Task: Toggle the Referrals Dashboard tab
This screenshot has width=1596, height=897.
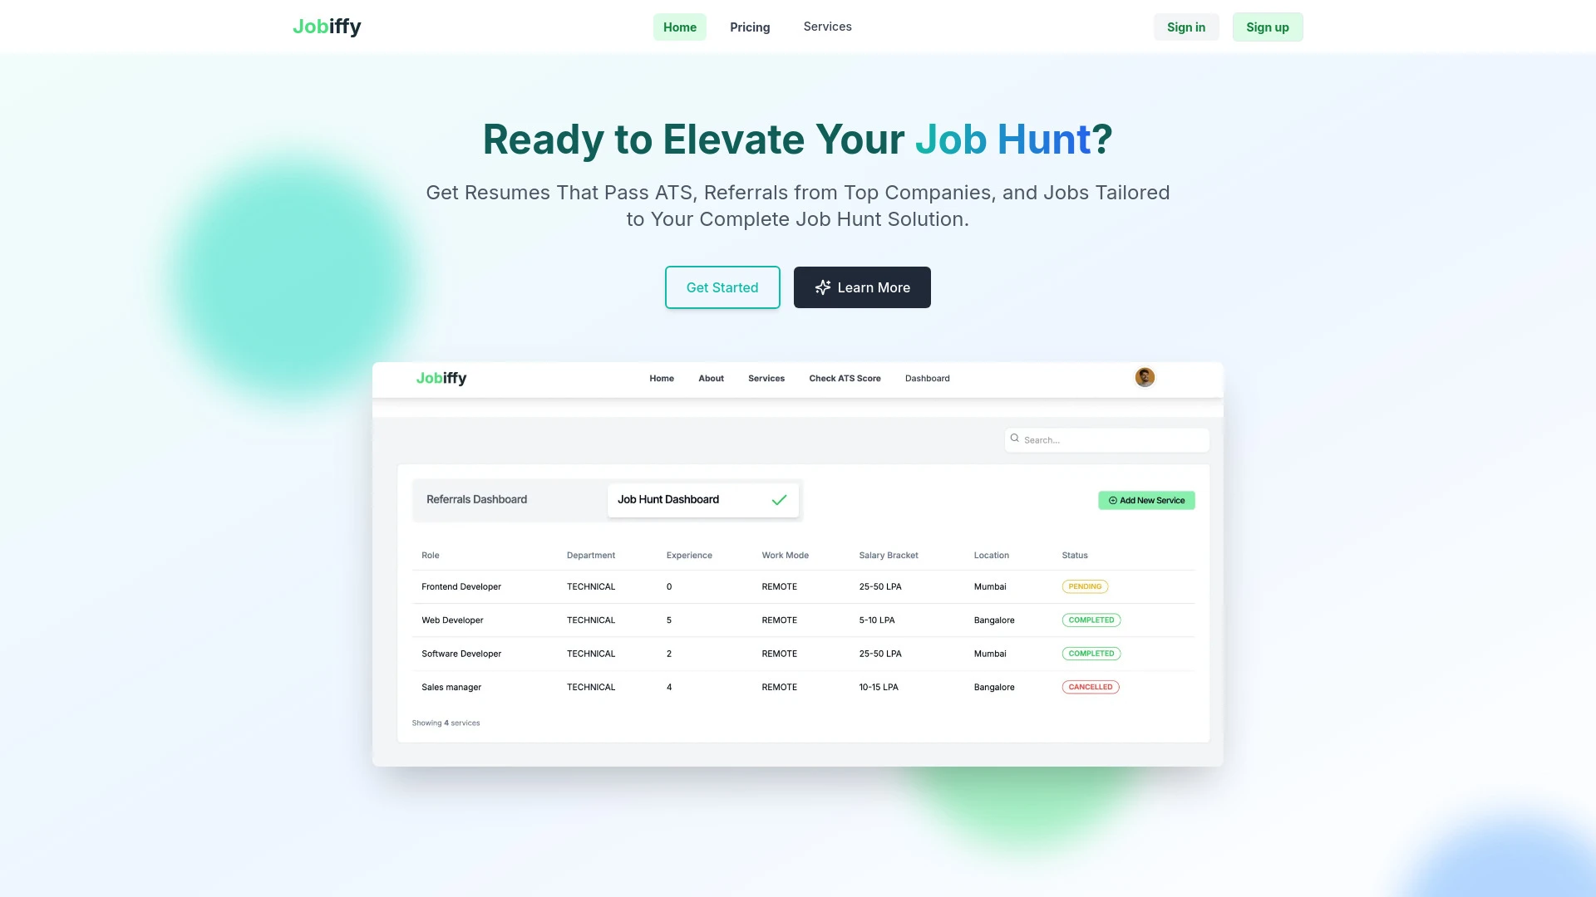Action: pyautogui.click(x=477, y=499)
